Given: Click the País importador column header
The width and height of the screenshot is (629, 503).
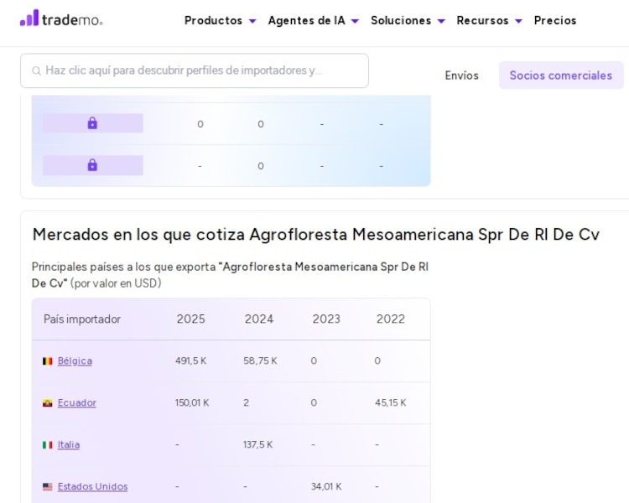Looking at the screenshot, I should (82, 319).
